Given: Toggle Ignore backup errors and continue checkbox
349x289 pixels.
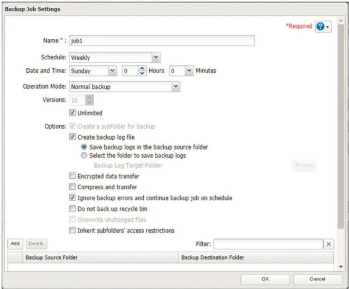Looking at the screenshot, I should point(72,197).
